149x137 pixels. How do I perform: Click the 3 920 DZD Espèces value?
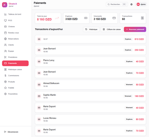point(71,19)
